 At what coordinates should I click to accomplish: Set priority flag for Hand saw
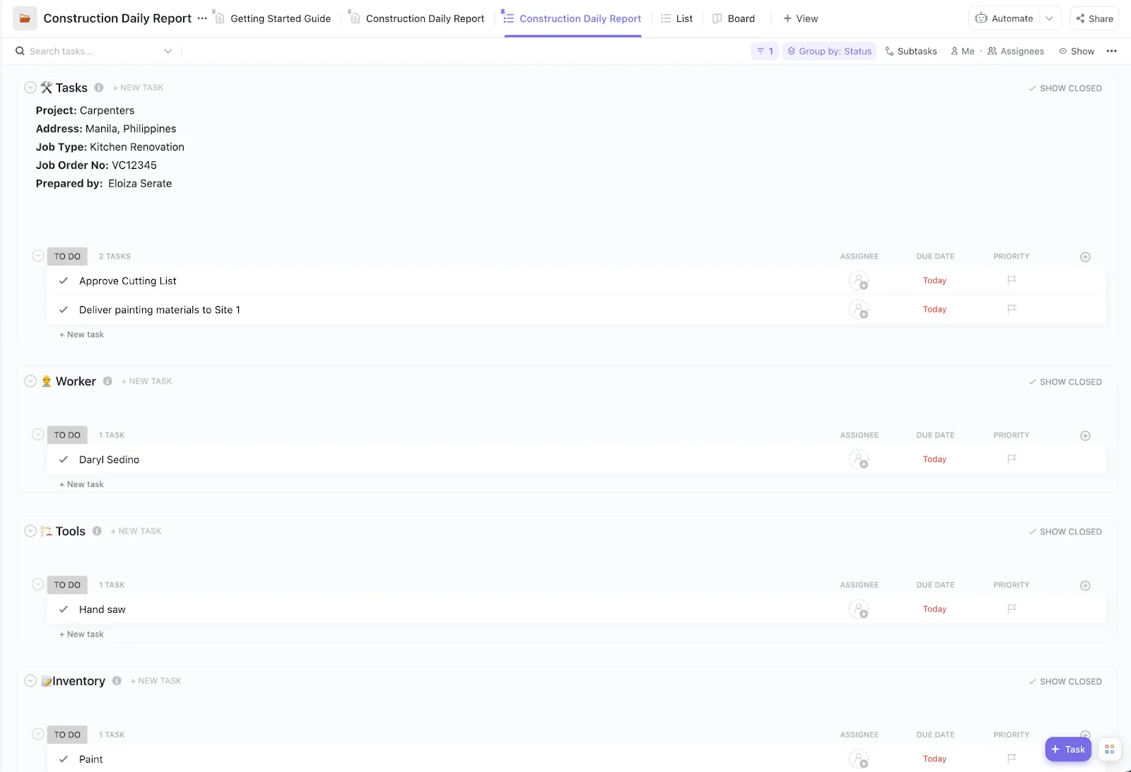1012,609
